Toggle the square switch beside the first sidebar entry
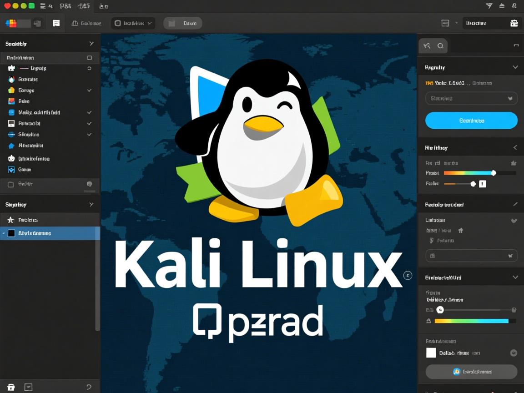The height and width of the screenshot is (393, 524). 89,58
